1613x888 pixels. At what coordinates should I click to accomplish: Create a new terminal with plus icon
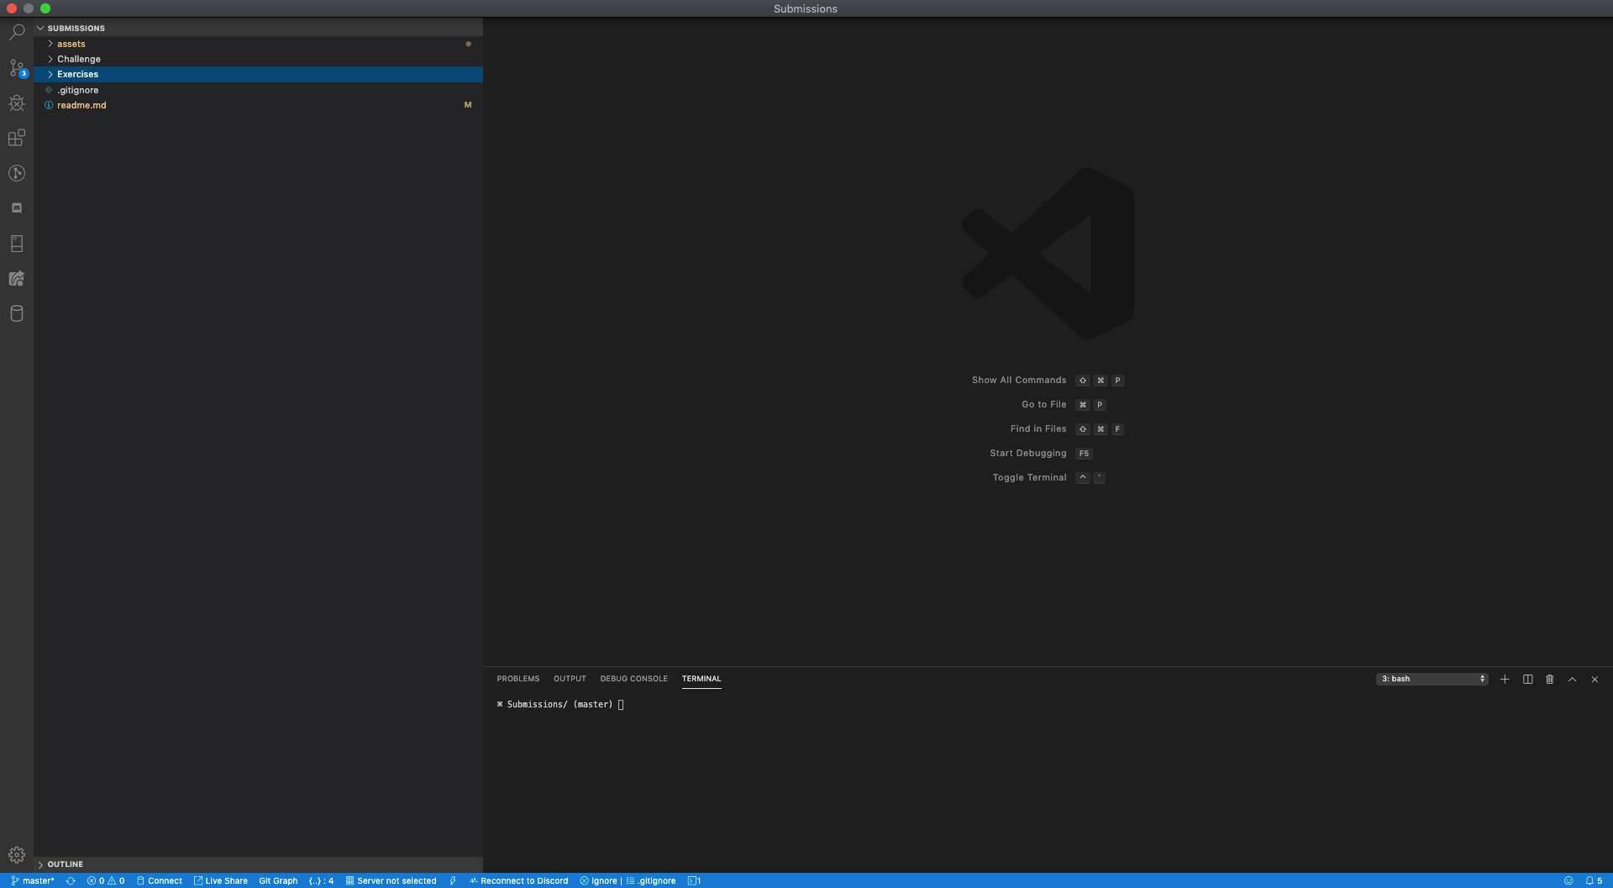pos(1505,679)
